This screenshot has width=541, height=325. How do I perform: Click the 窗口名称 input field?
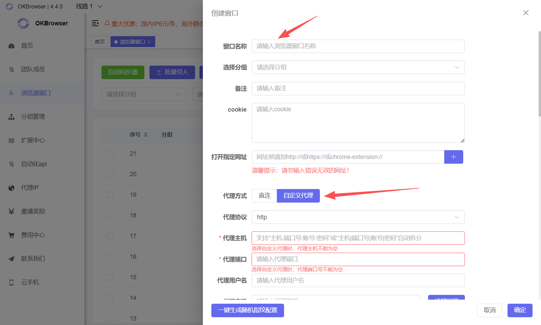click(x=358, y=46)
